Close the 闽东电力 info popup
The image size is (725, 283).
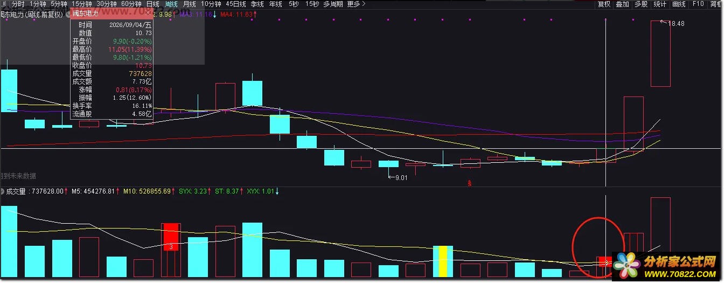coord(148,13)
